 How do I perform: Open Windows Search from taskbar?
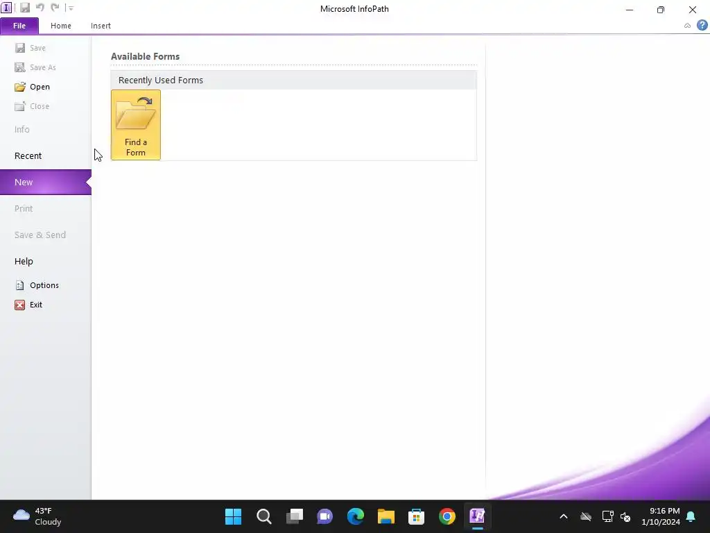point(264,516)
